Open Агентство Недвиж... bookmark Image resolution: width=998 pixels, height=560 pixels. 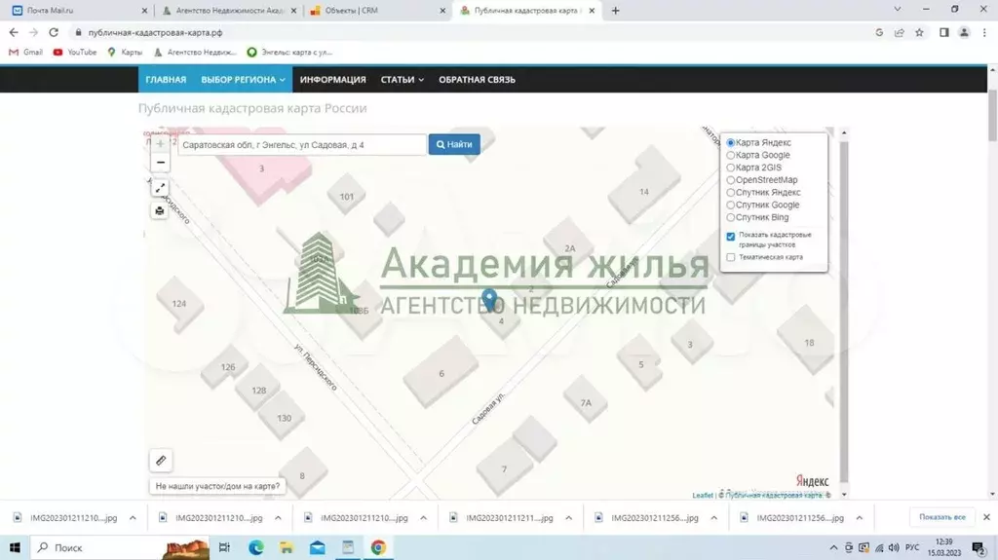click(195, 53)
